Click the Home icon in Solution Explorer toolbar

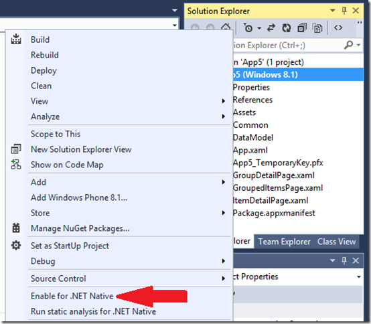(x=226, y=27)
